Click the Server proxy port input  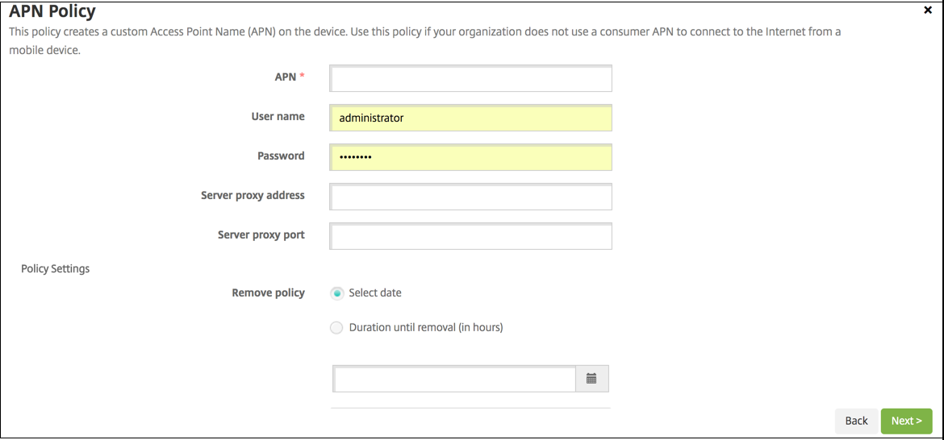[471, 236]
